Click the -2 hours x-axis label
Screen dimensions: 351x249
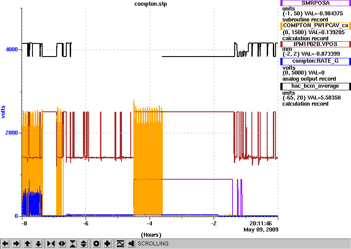[214, 223]
